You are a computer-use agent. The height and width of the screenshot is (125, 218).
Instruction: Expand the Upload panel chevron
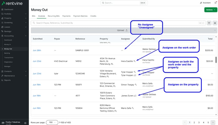pos(215,30)
